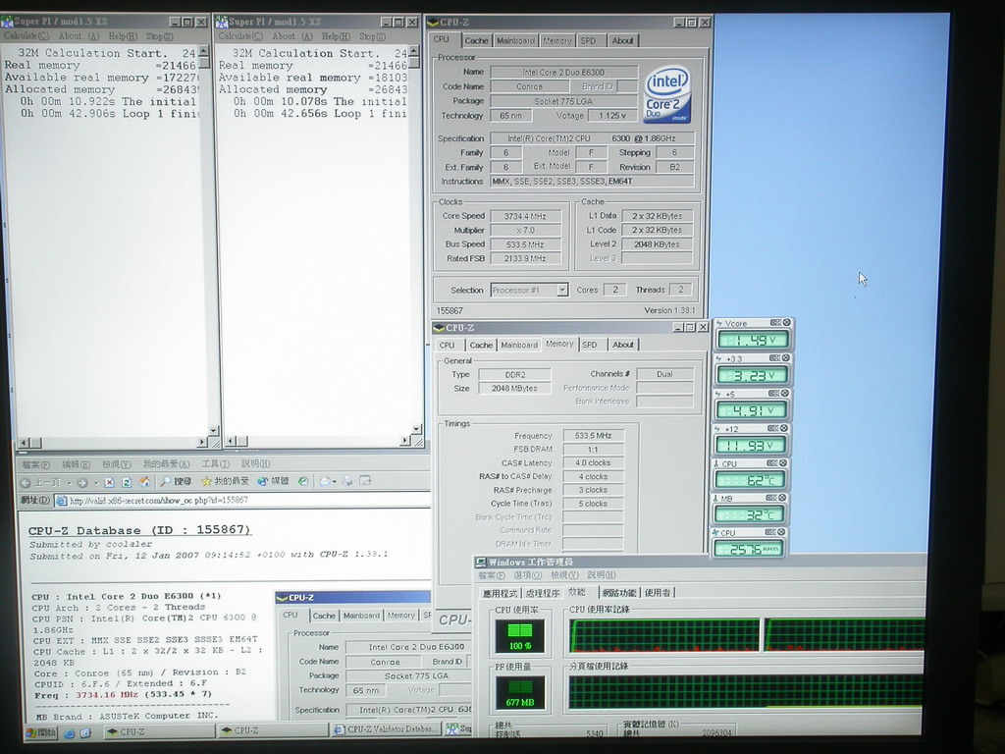Click CPU-Z Validator Database taskbar button
1005x754 pixels.
(386, 729)
